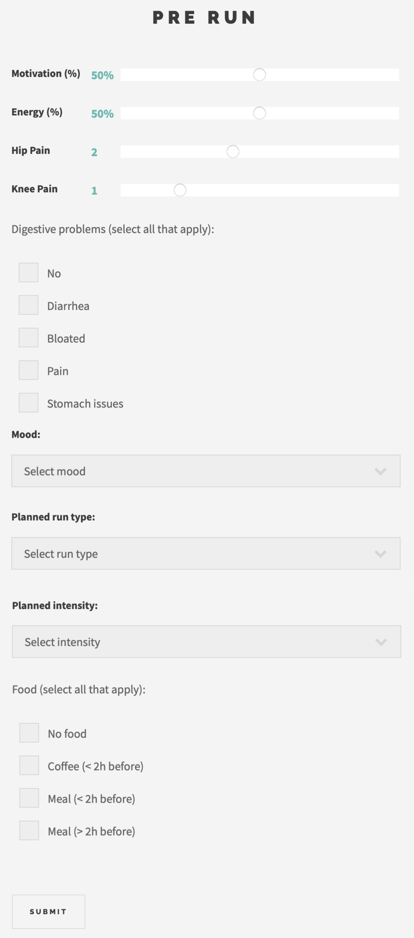Enable the Bloated option
This screenshot has width=414, height=938.
tap(28, 338)
